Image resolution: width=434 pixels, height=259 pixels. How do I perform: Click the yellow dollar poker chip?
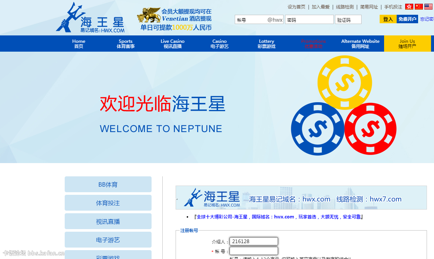(345, 82)
